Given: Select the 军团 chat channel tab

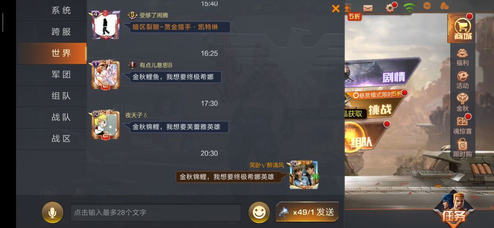Looking at the screenshot, I should 61,75.
